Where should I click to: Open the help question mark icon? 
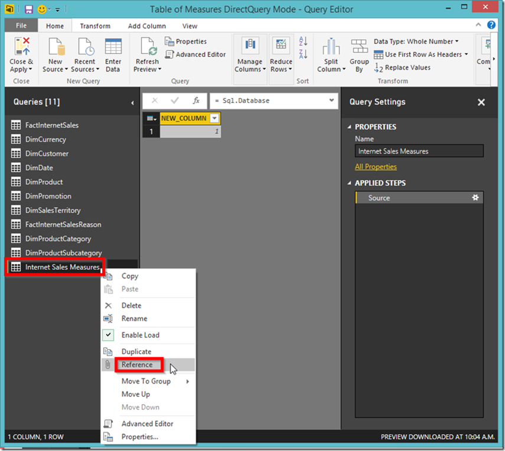tap(491, 25)
